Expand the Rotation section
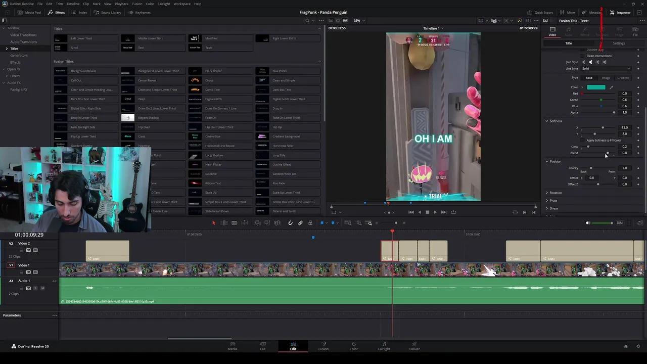This screenshot has height=364, width=647. click(x=546, y=193)
